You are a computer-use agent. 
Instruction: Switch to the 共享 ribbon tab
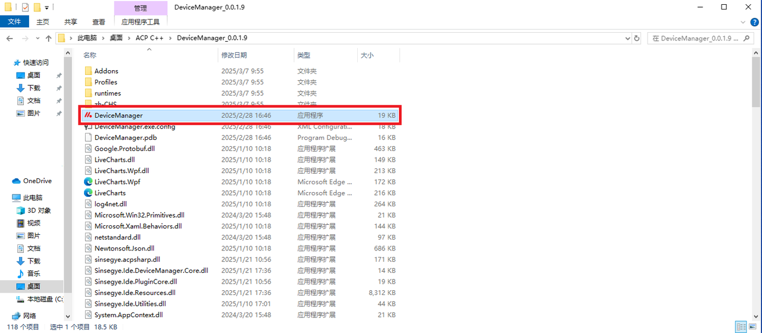71,21
